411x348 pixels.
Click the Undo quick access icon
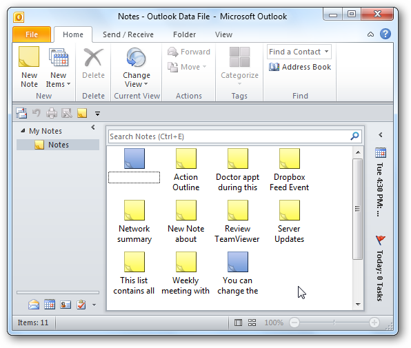(36, 113)
